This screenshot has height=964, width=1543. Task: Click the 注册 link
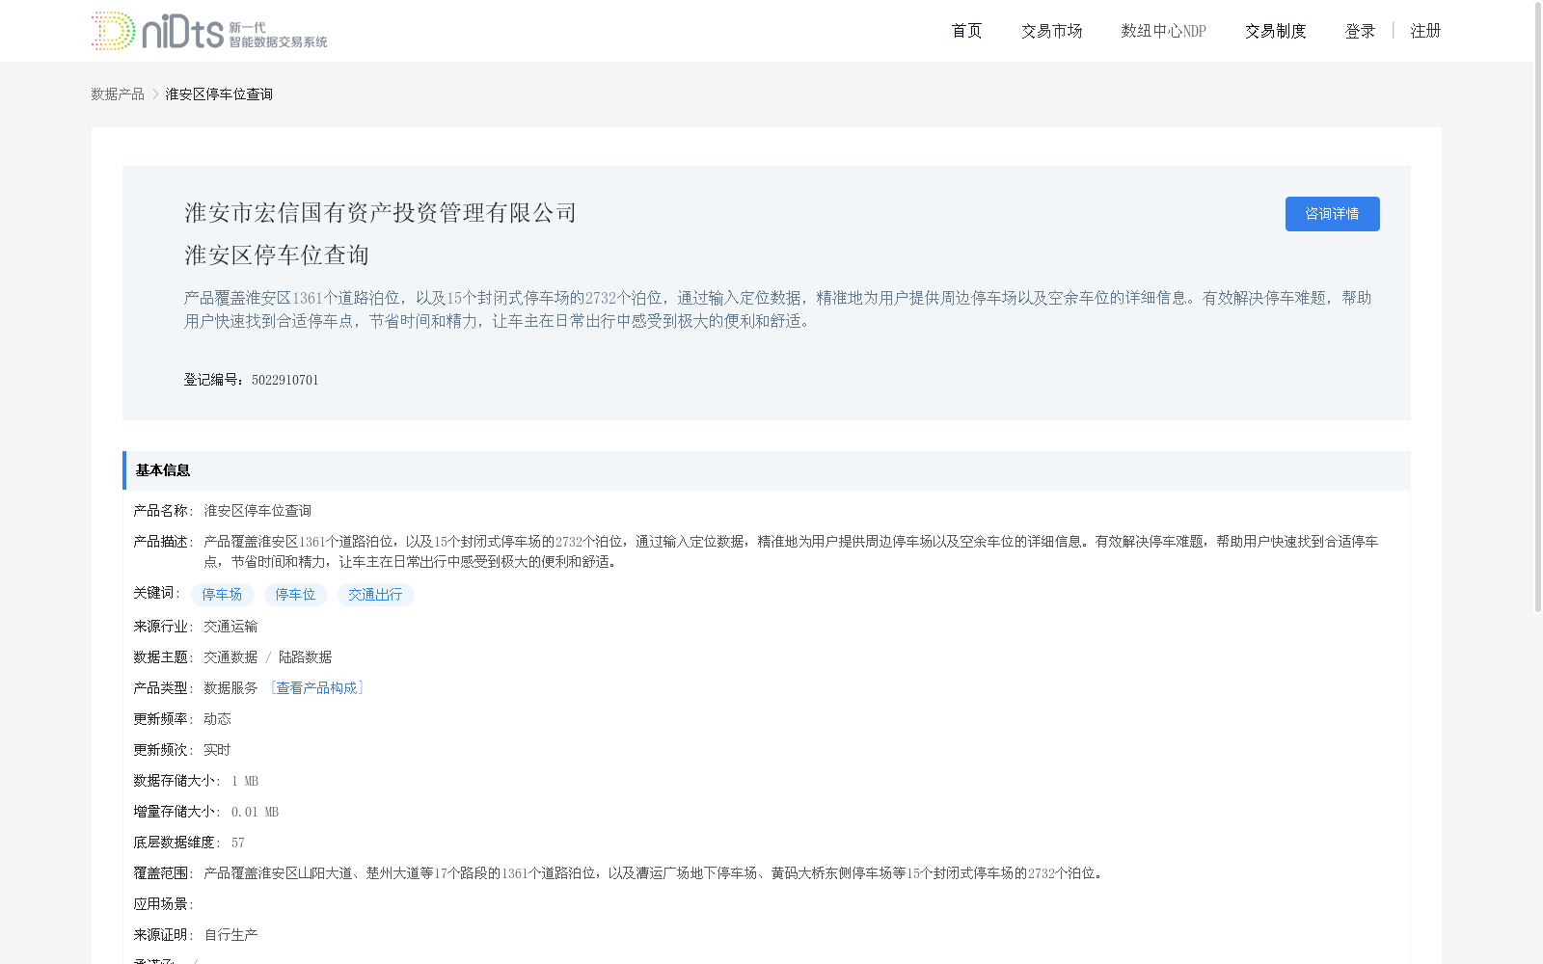pos(1425,31)
